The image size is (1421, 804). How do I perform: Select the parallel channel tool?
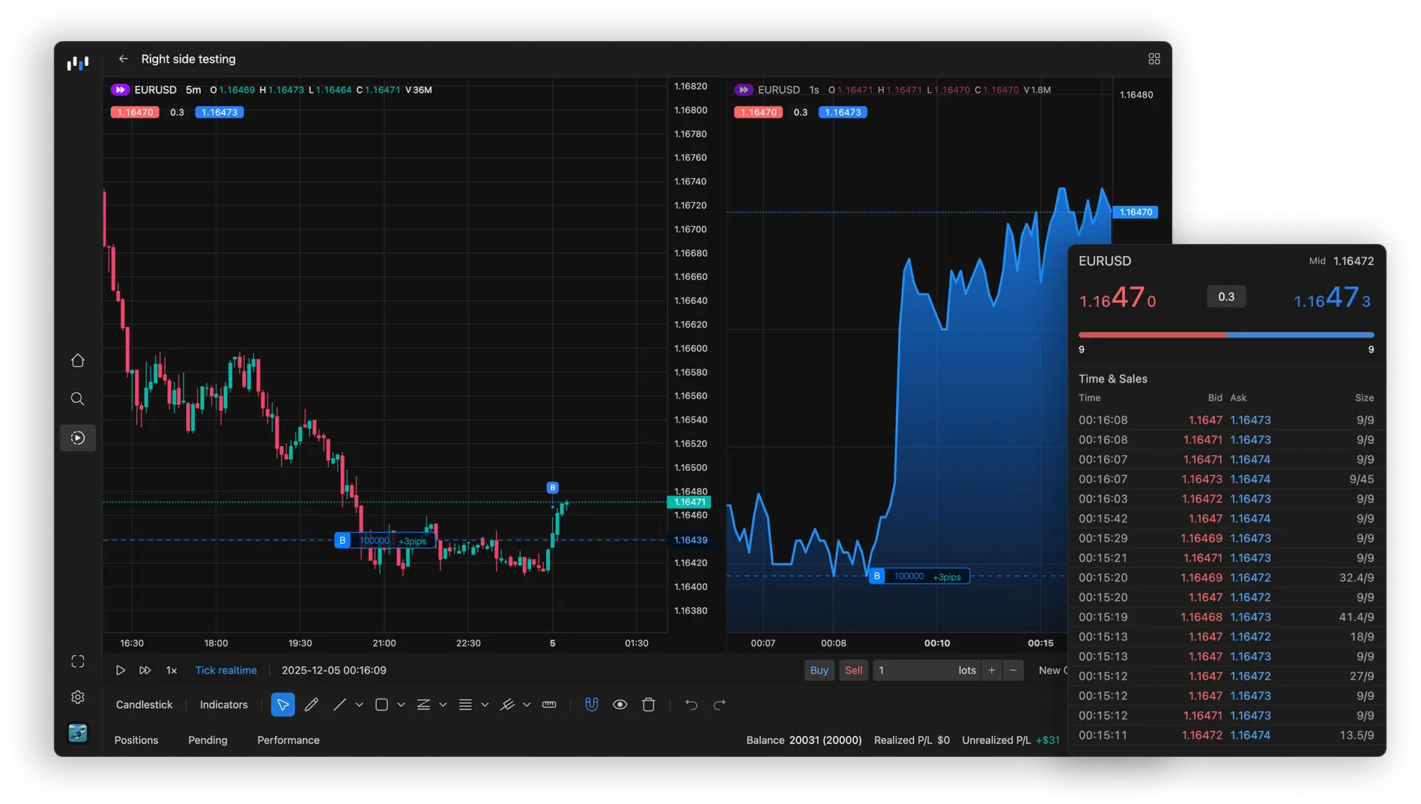[423, 705]
